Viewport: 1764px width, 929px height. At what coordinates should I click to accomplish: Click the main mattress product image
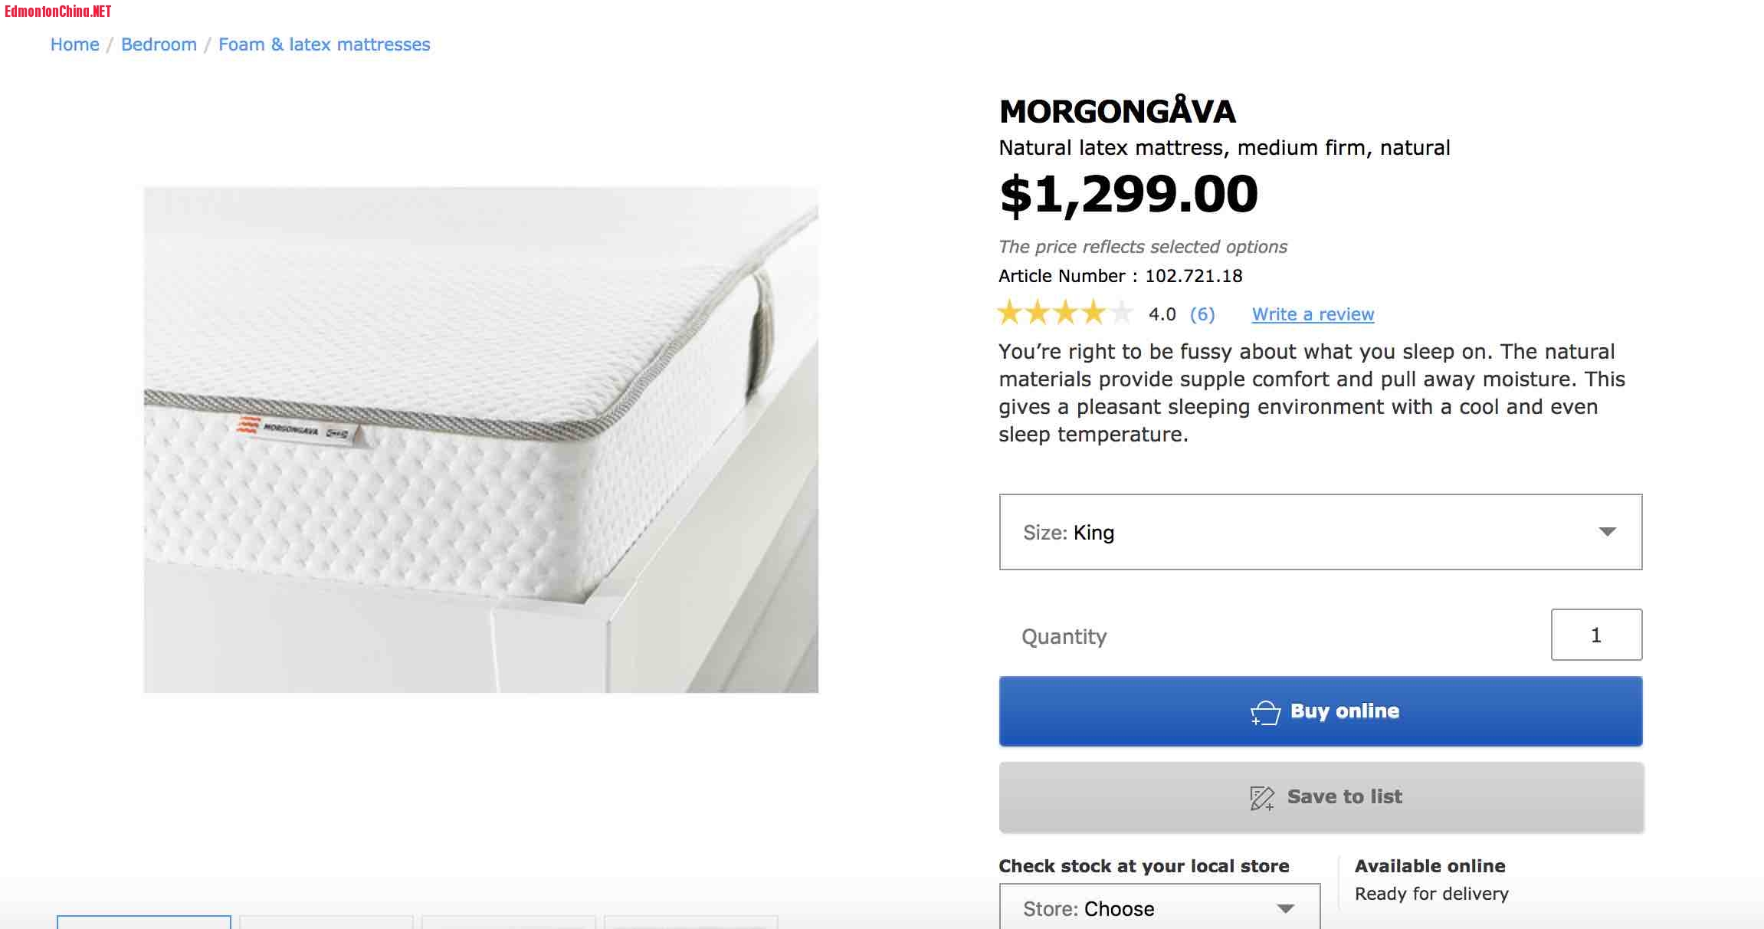coord(480,439)
